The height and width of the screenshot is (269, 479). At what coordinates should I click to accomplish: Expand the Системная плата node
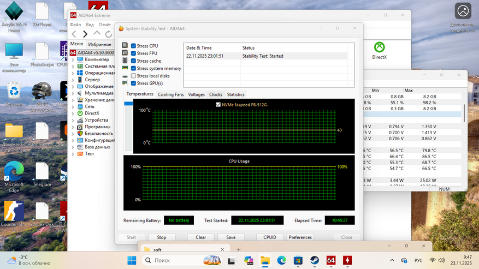pos(73,66)
